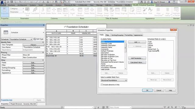Open the Properties help link
Screen dimensions: 195x109
tap(7, 100)
